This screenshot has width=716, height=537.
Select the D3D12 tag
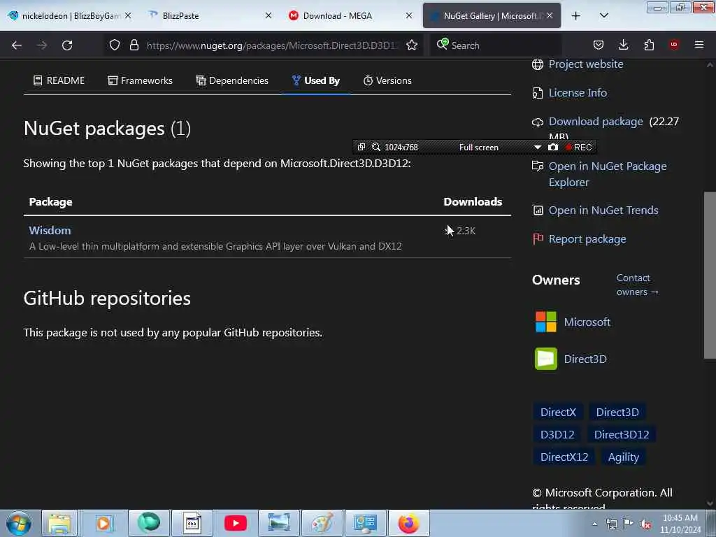pos(557,435)
